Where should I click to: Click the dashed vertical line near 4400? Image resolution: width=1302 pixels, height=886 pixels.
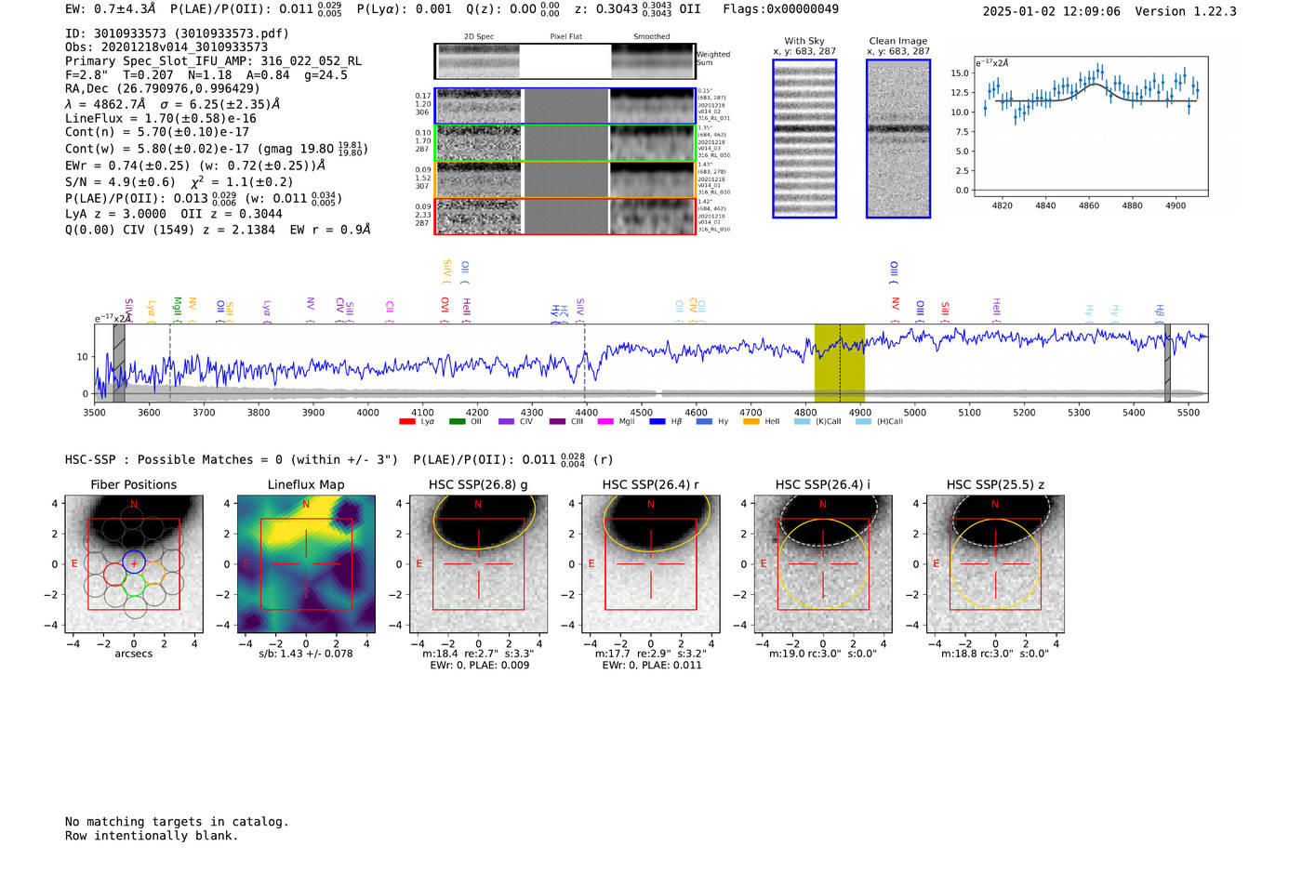point(585,363)
